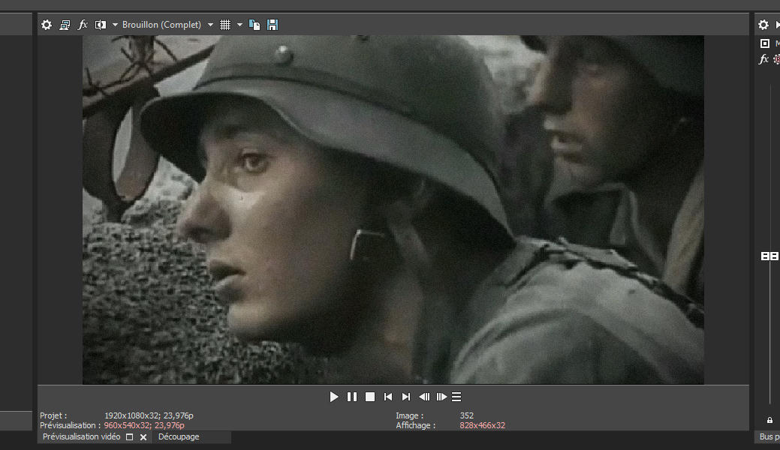The image size is (780, 450).
Task: Undock the Prévisualisation vidéo window
Action: click(129, 437)
